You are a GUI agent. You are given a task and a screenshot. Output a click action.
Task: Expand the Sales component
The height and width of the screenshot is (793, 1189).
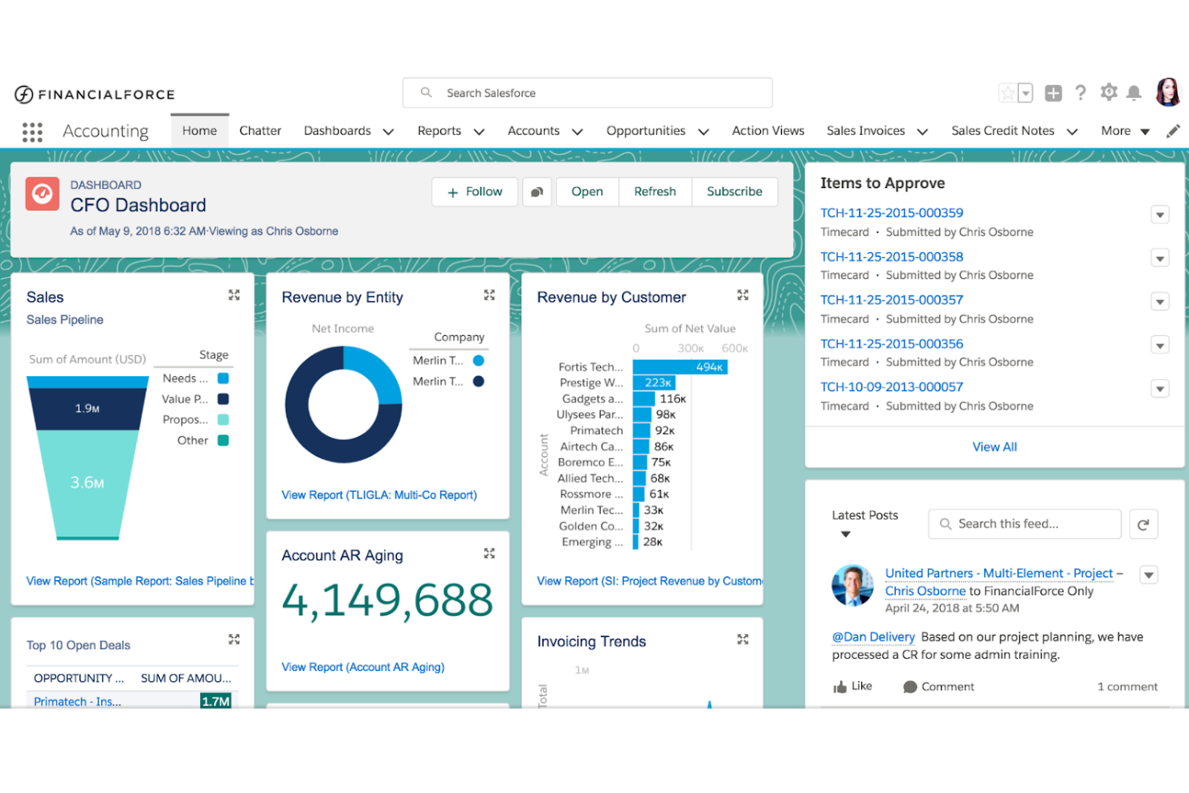tap(234, 295)
